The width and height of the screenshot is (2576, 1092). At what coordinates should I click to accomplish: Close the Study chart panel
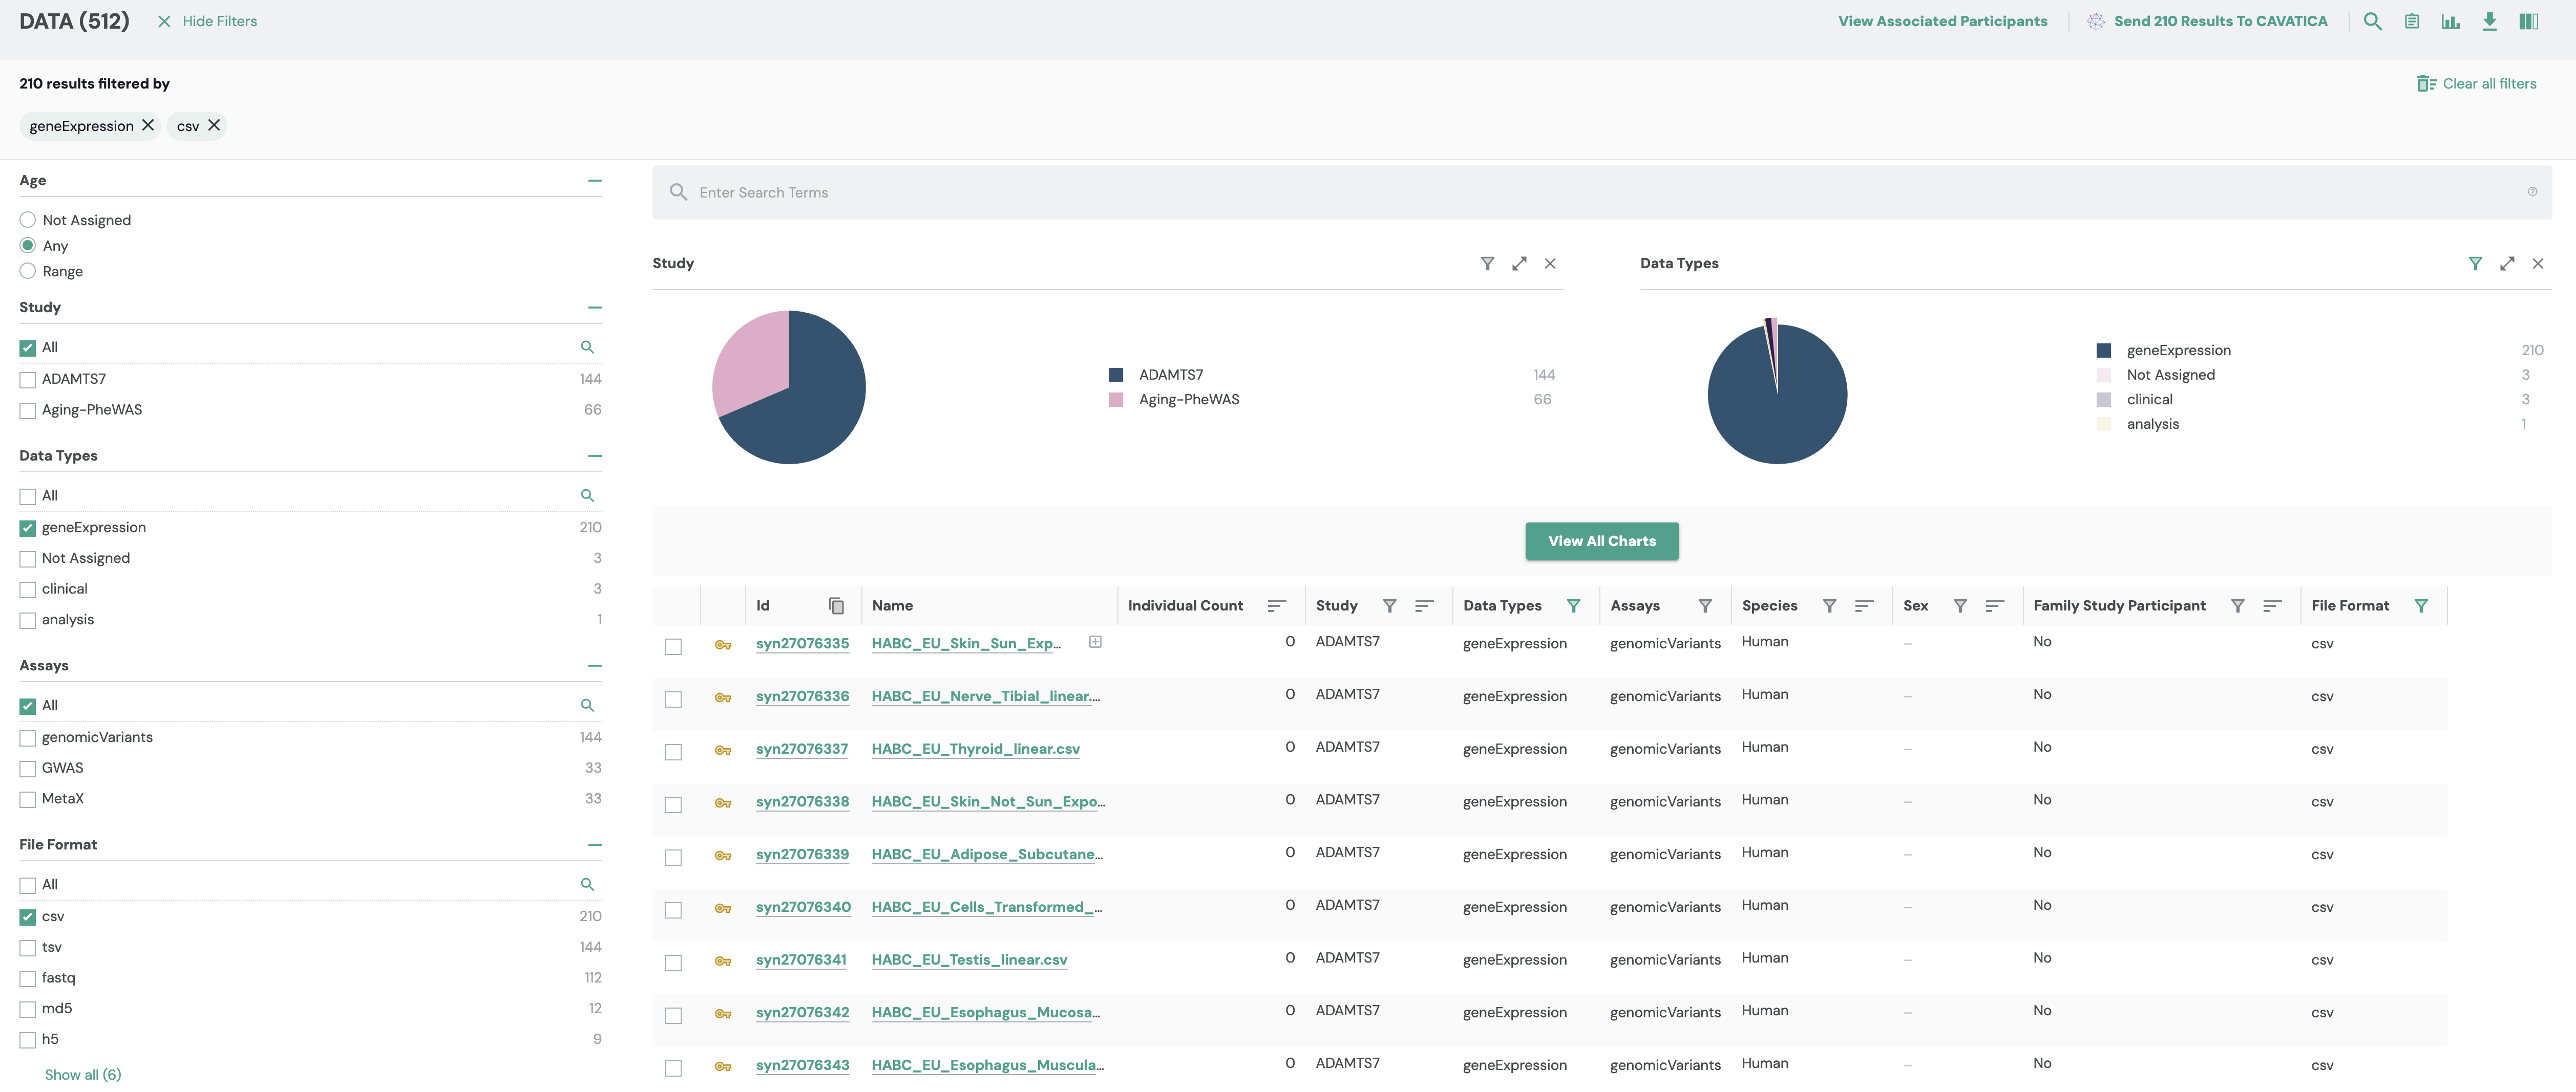tap(1550, 264)
